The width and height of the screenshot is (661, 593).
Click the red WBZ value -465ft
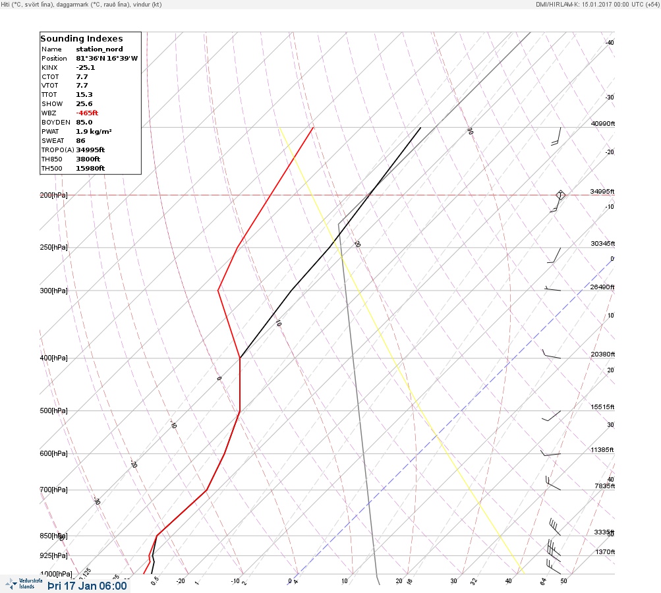(x=87, y=113)
